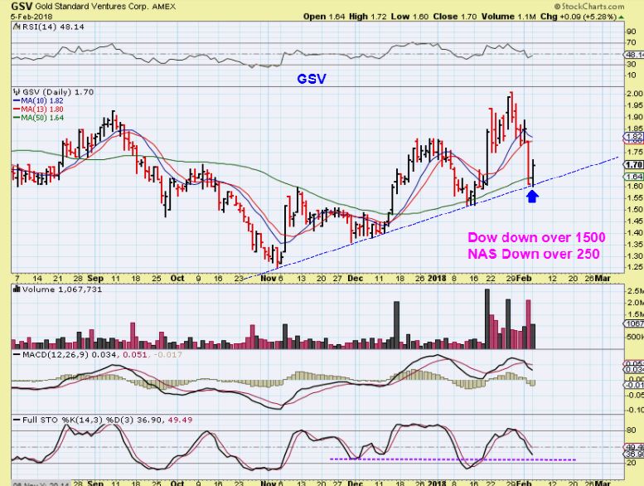Click the AMEX exchange label
The image size is (644, 486).
163,7
